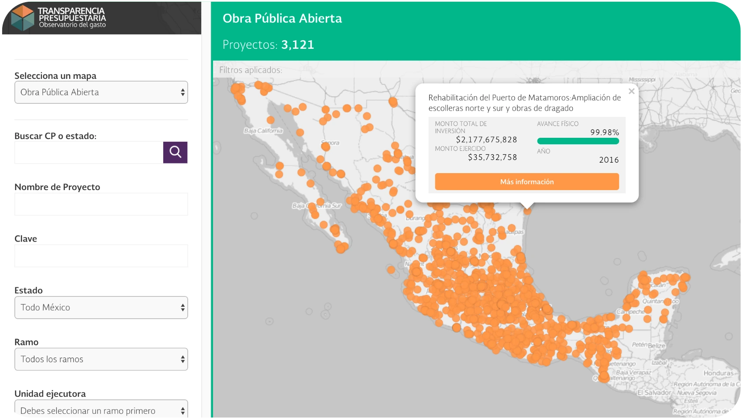The width and height of the screenshot is (743, 419).
Task: Click the 'Más información' orange button
Action: coord(527,182)
